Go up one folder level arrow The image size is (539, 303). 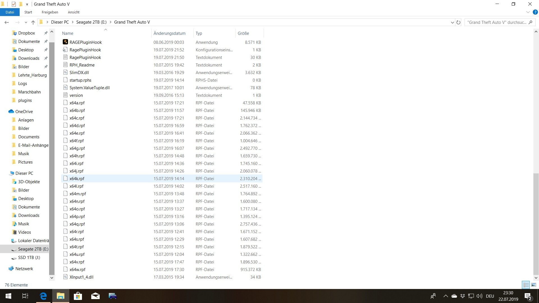(x=33, y=22)
